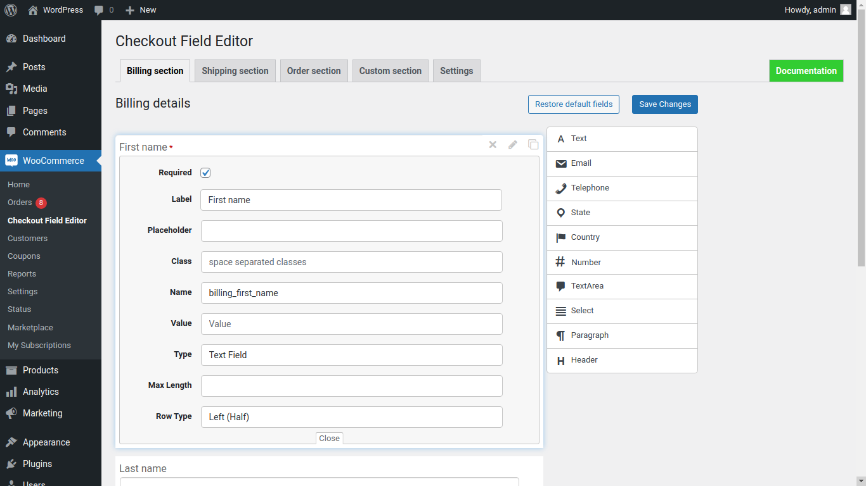Uncheck the Required checkbox
Screen dimensions: 866x486
(205, 173)
